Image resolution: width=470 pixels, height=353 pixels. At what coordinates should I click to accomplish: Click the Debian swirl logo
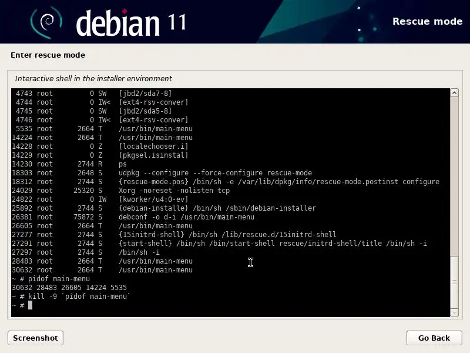[47, 22]
